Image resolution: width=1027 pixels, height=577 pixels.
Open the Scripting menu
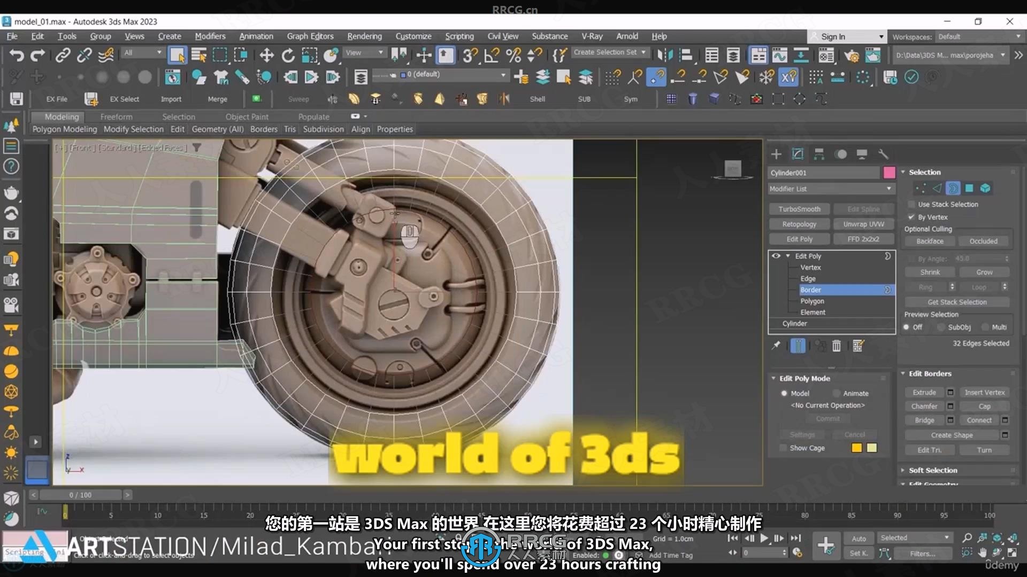[459, 36]
